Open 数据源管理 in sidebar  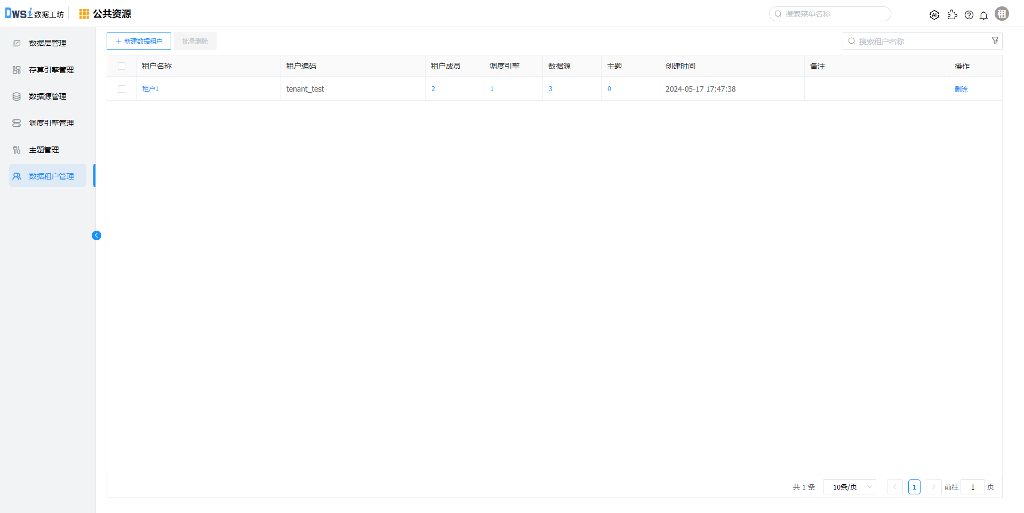[47, 96]
